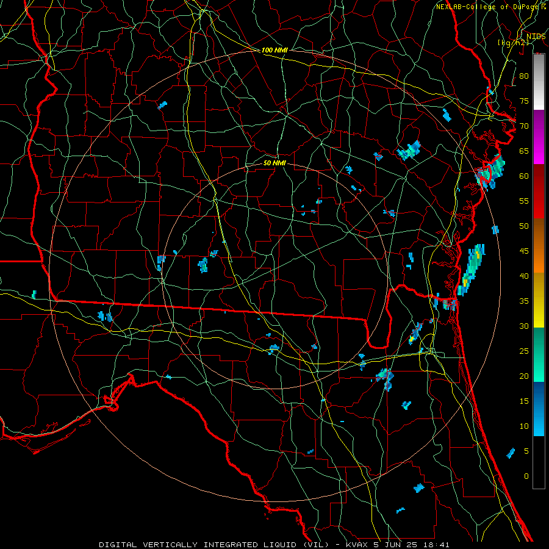Select the "10" value on the color scale
Screen dimensions: 549x549
(x=524, y=426)
